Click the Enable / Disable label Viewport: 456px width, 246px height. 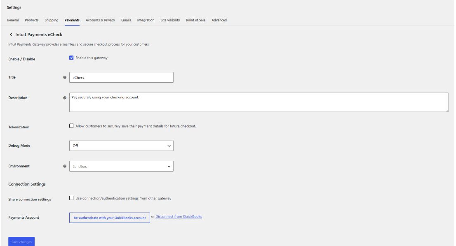click(22, 59)
